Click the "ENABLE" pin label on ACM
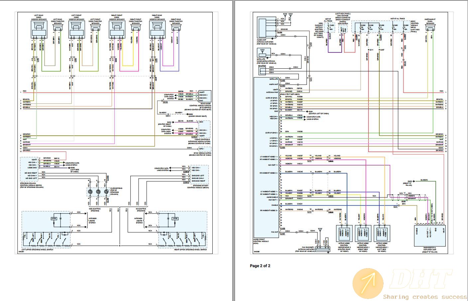Screen dimensions: 468x301 tap(274, 205)
